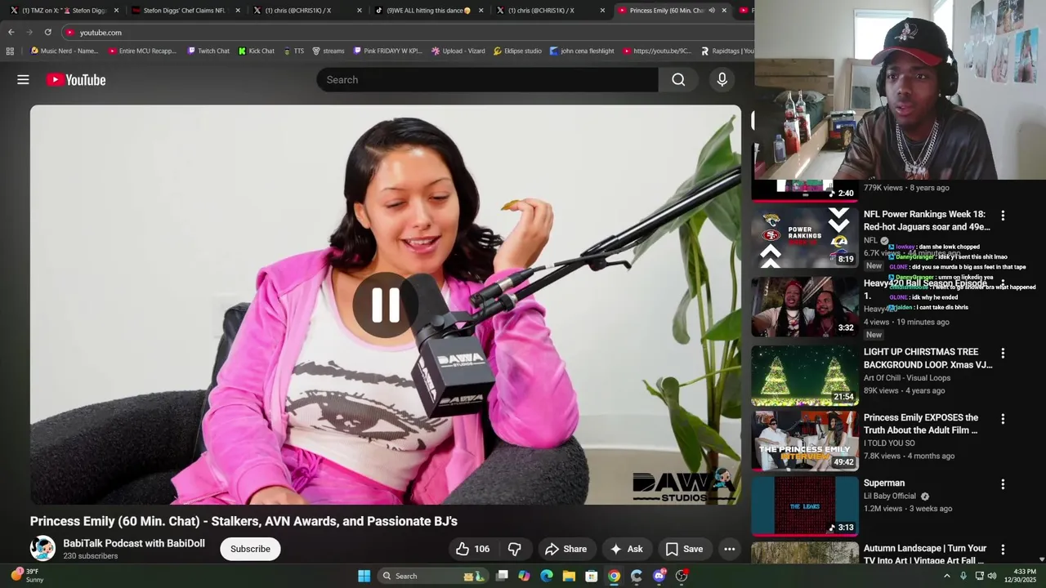
Task: Open Princess Emily interview thumbnail
Action: pyautogui.click(x=805, y=441)
